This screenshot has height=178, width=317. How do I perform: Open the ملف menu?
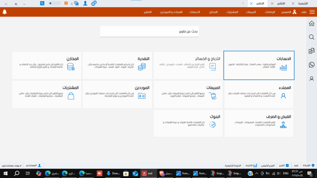303,12
